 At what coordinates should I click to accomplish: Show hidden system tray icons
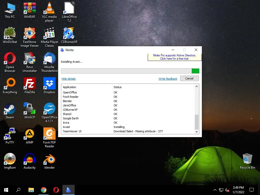click(x=215, y=190)
